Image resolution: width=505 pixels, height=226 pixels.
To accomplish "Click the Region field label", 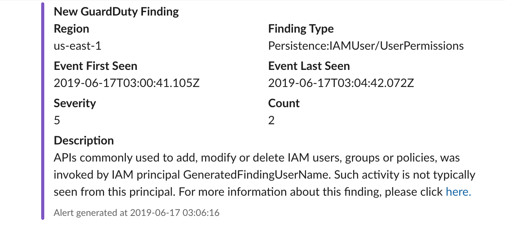I will coord(71,29).
